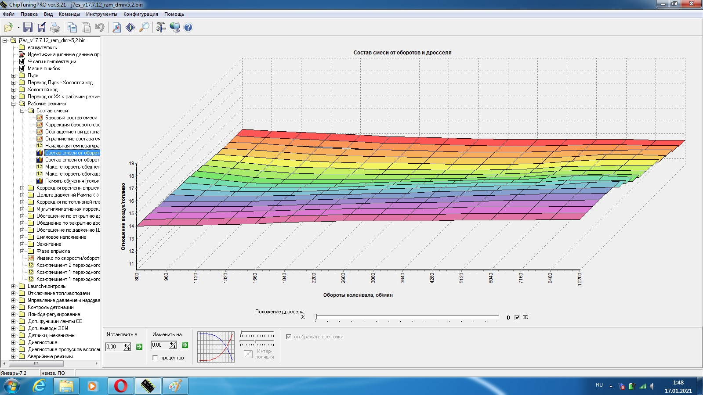Click the RU language indicator in tray
Screen dimensions: 703x395
[599, 385]
